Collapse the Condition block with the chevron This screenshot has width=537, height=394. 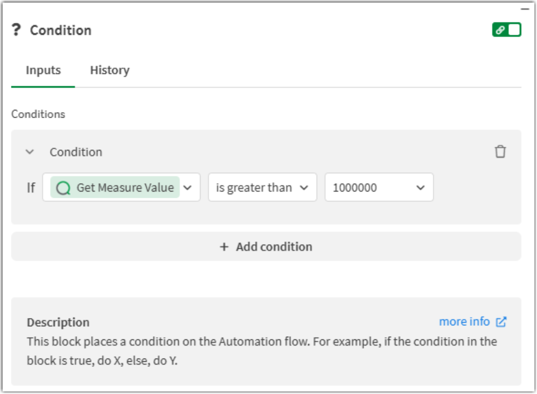pyautogui.click(x=30, y=151)
